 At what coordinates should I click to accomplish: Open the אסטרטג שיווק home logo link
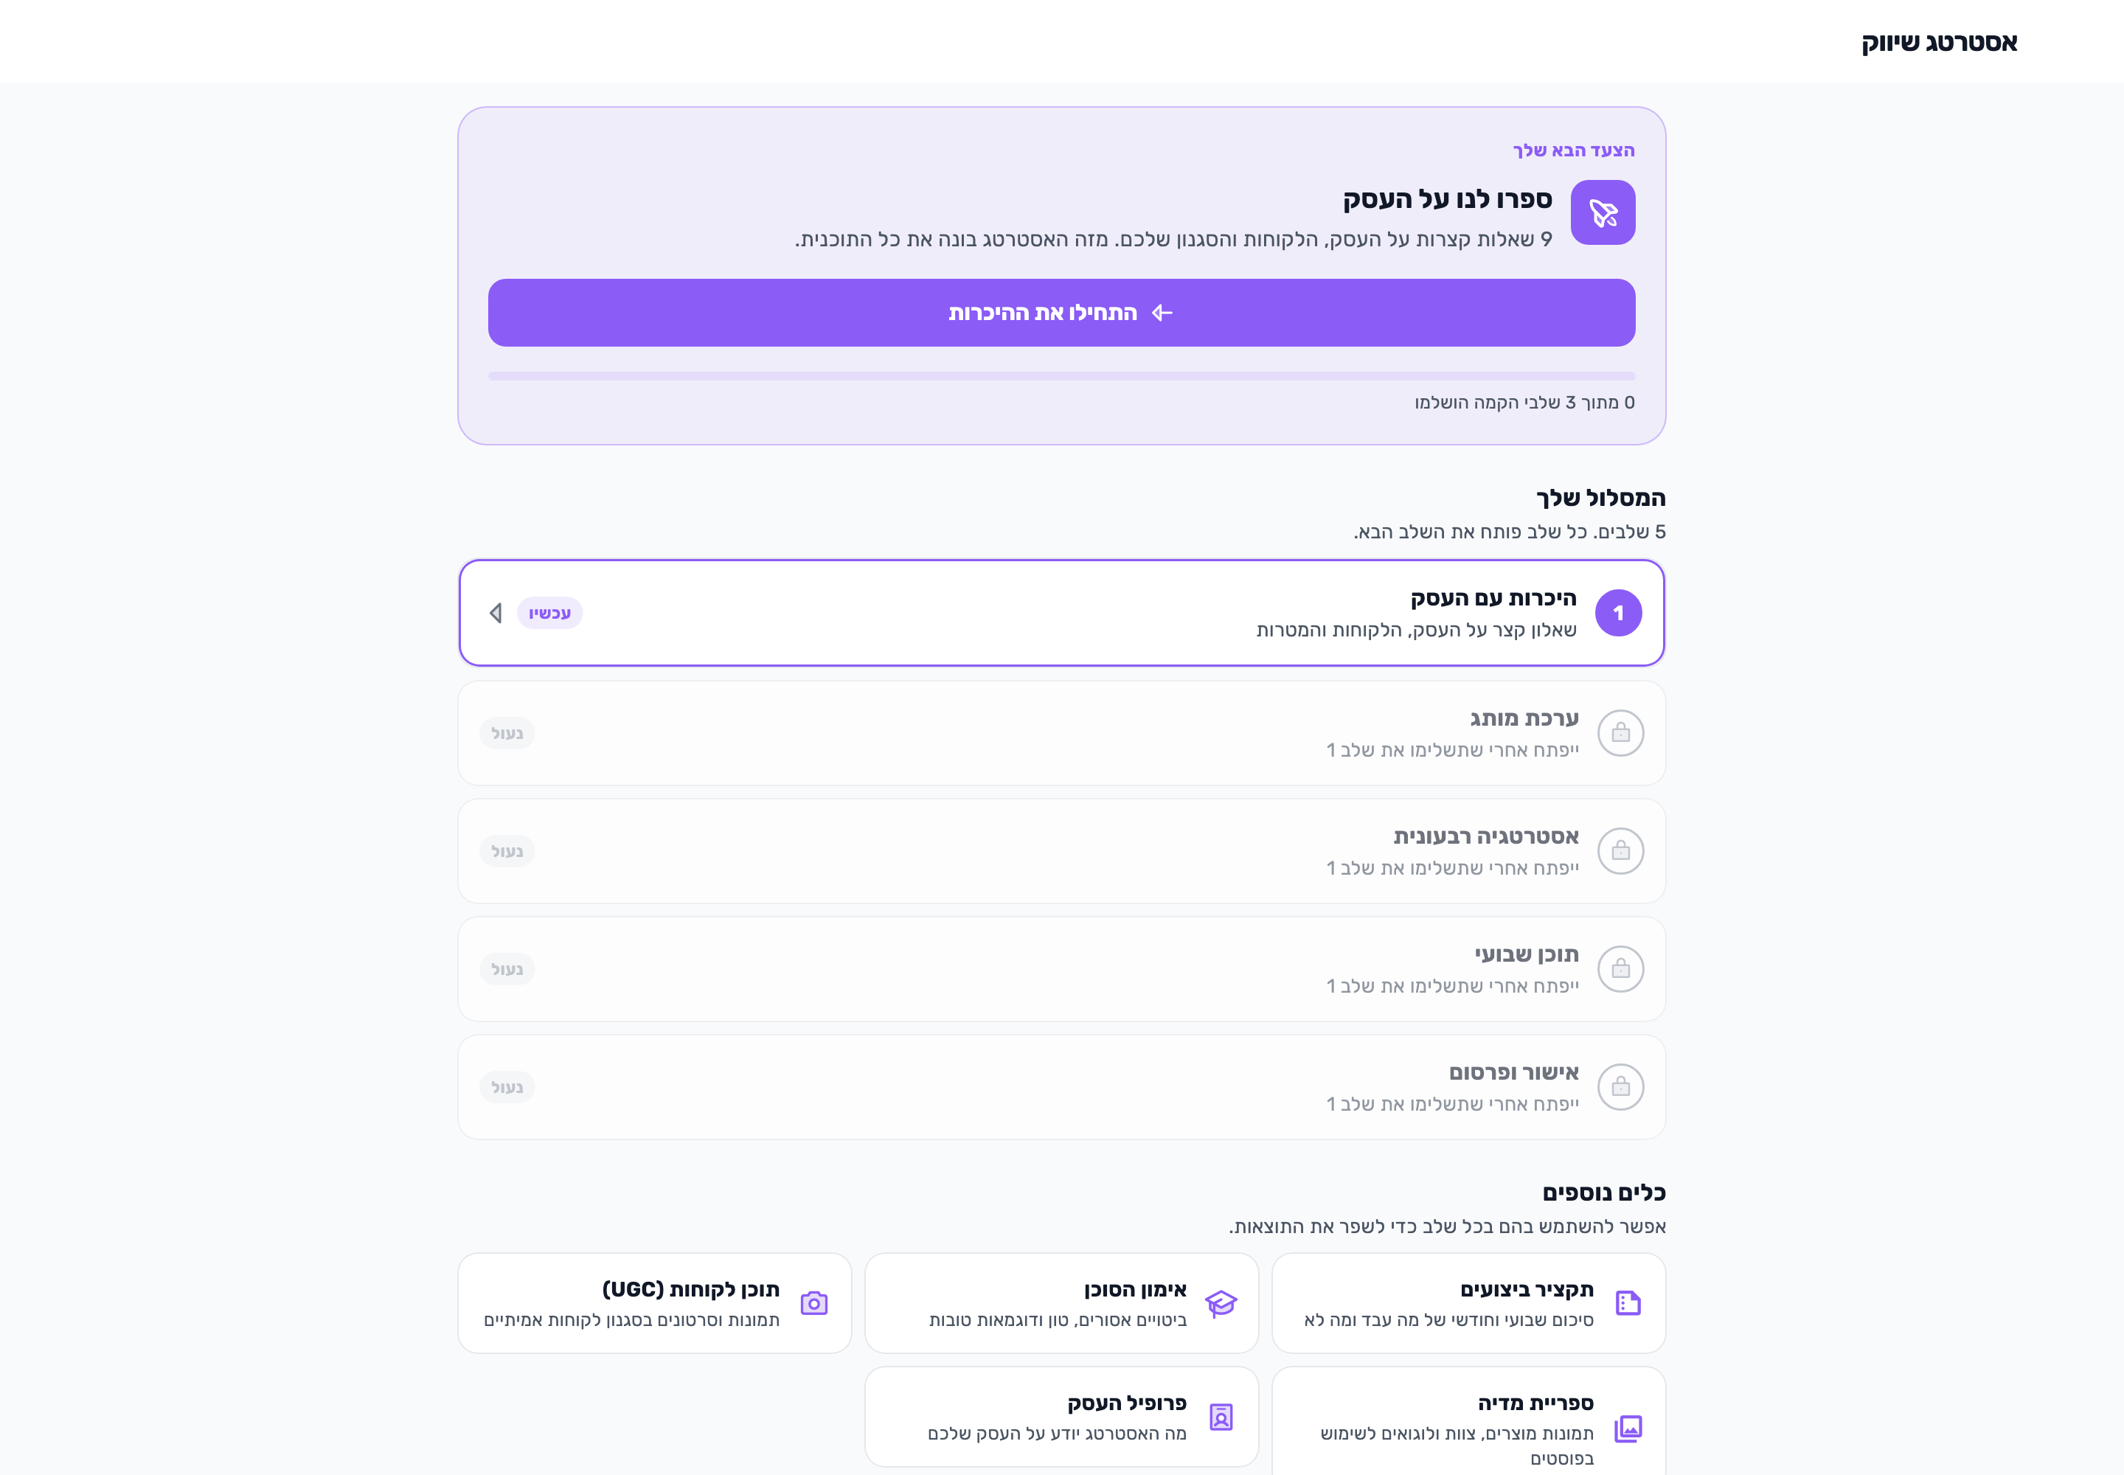pos(1939,43)
